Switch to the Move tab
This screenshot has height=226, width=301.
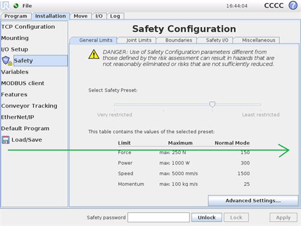81,16
